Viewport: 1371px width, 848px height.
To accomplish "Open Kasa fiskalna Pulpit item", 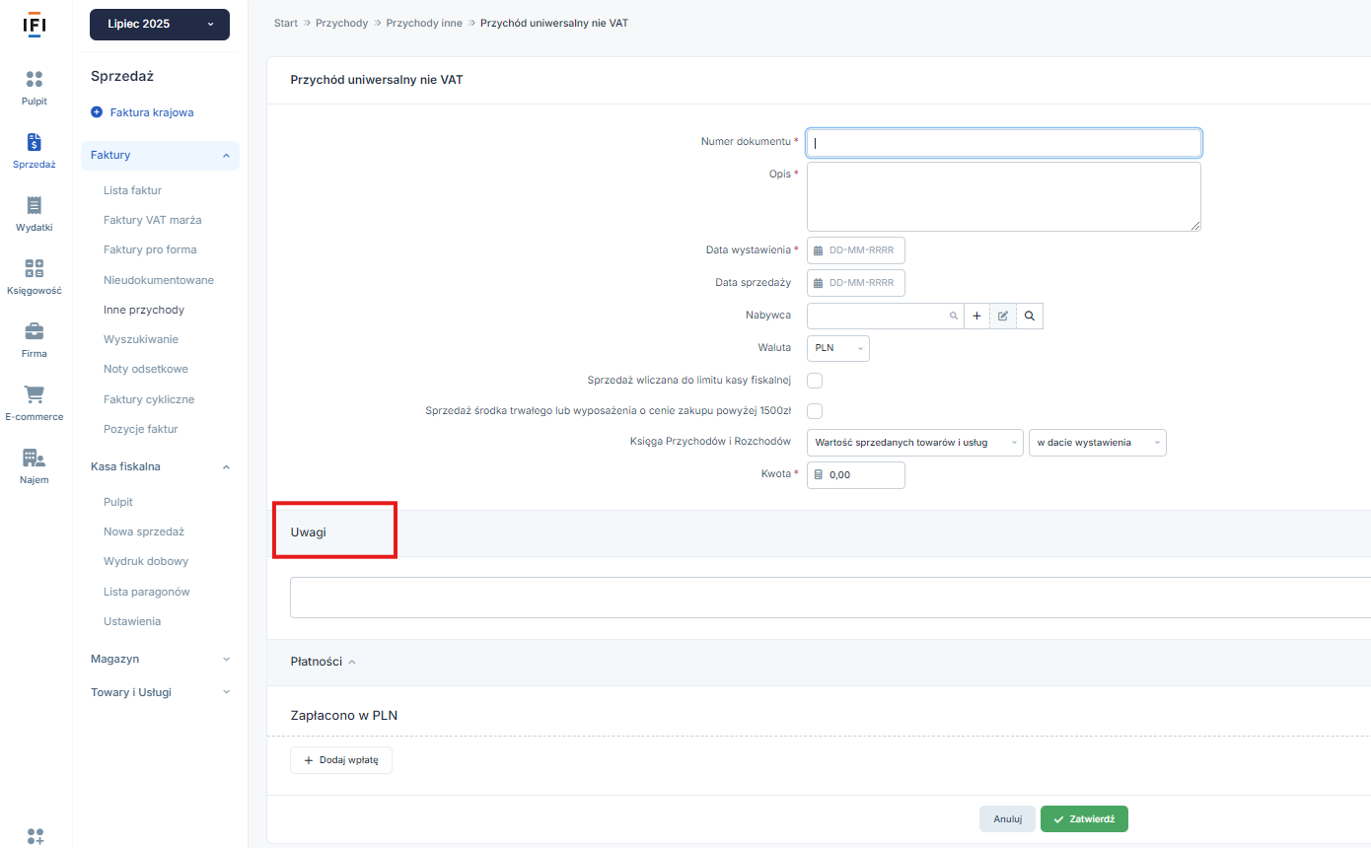I will [x=118, y=502].
